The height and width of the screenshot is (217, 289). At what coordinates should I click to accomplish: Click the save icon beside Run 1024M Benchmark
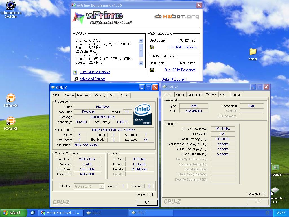(152, 70)
